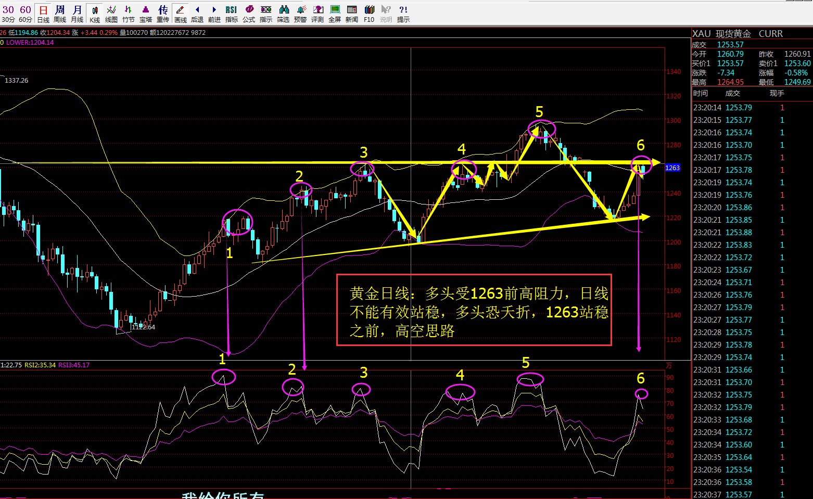Toggle the 画线 draw-line tool
Image resolution: width=813 pixels, height=499 pixels.
(180, 14)
